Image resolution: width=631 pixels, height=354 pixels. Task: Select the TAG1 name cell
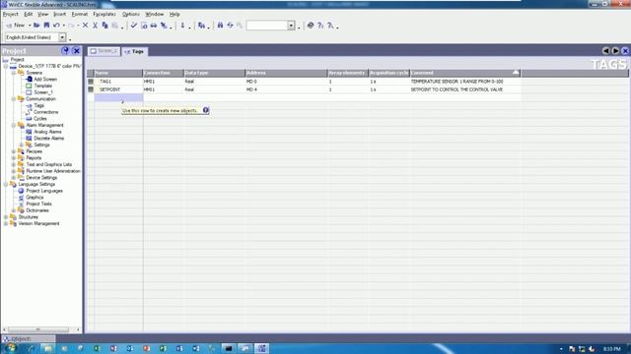[118, 81]
